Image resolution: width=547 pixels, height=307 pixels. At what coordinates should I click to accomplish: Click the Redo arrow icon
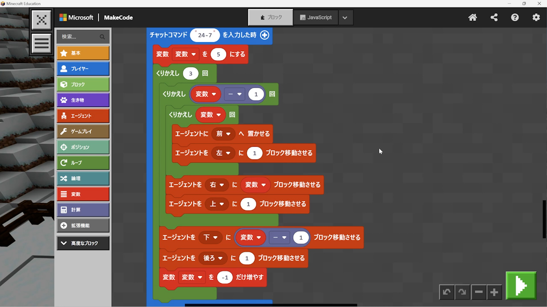462,292
